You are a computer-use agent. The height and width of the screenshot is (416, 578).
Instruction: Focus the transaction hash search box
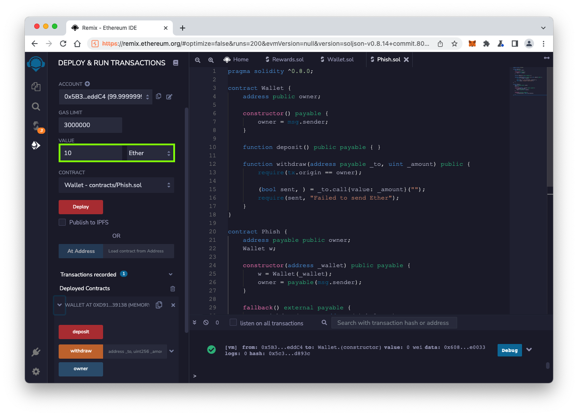point(394,323)
